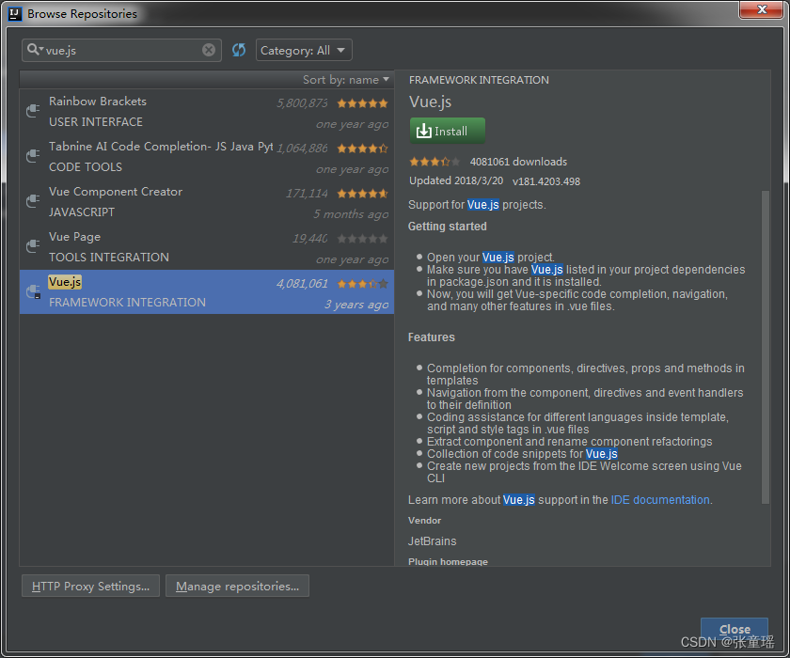Click the IntelliJ logo in title bar

click(x=15, y=13)
